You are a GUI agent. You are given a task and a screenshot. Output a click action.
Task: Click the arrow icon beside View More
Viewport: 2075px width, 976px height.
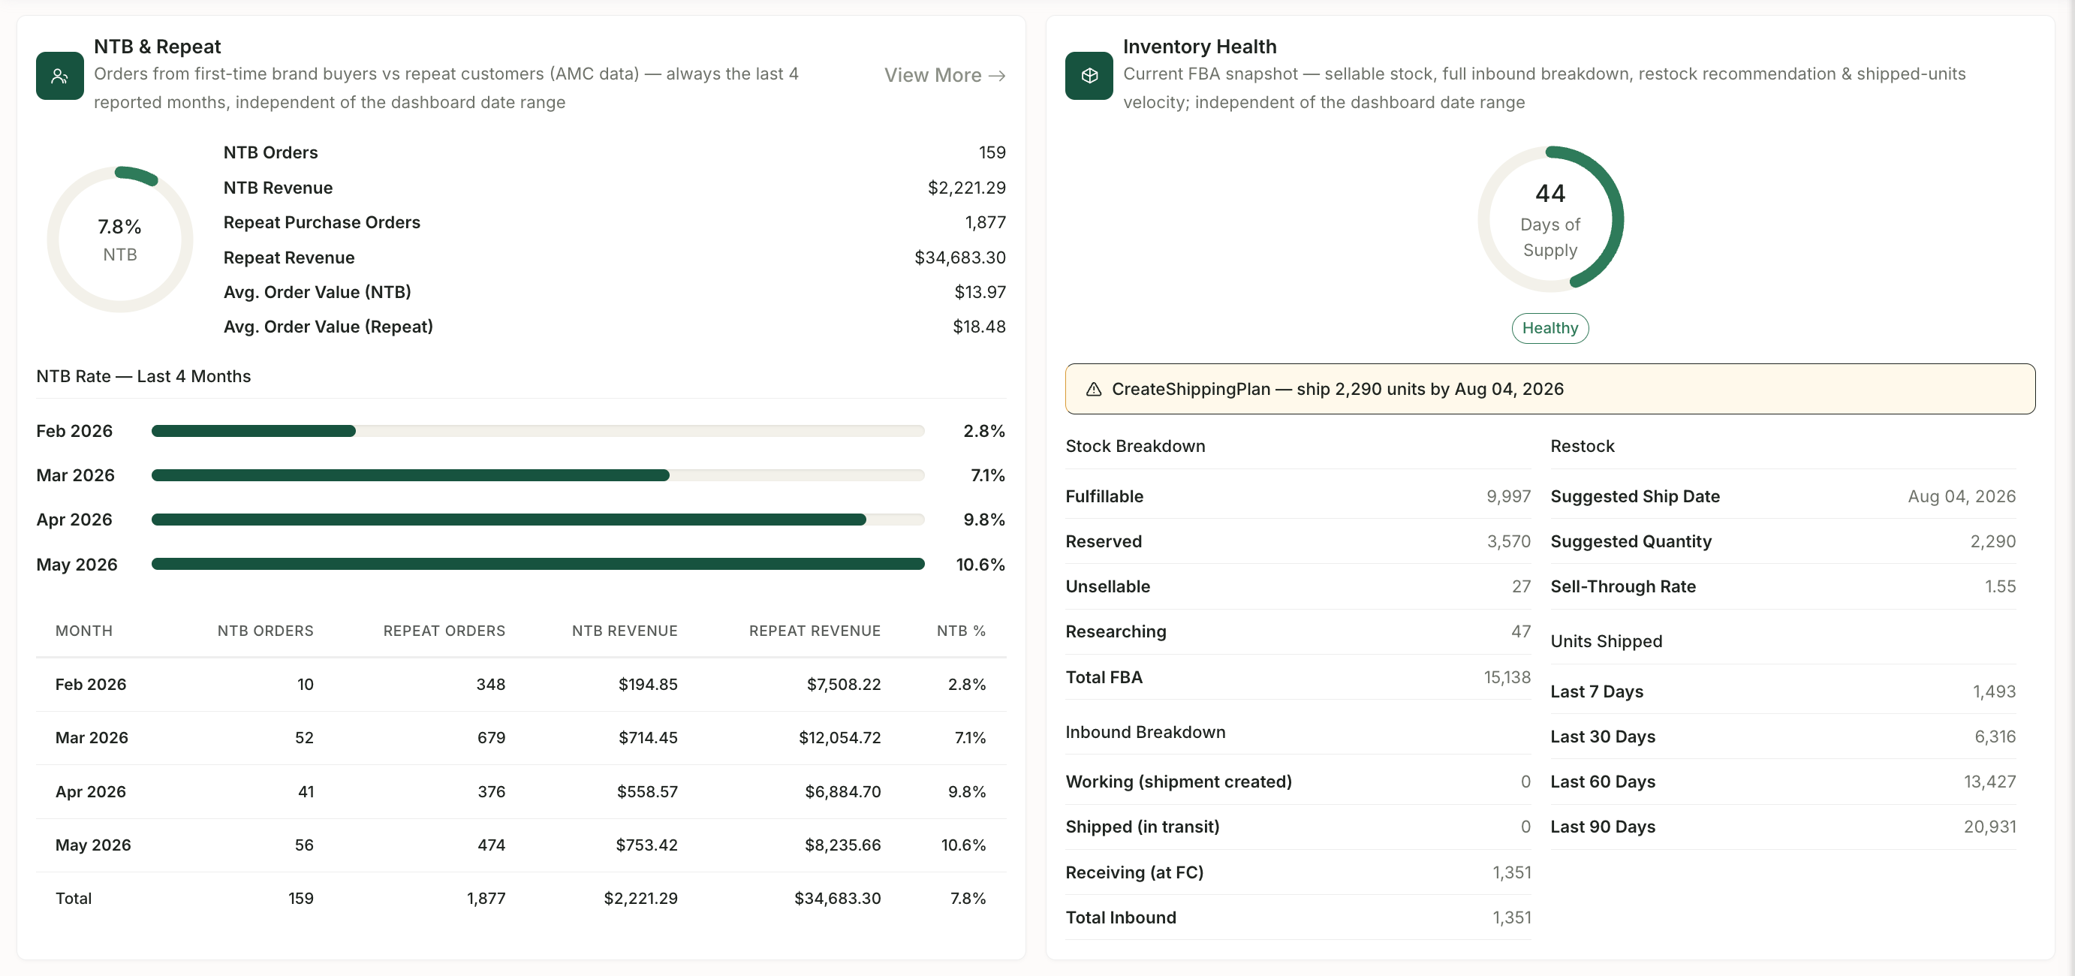pyautogui.click(x=997, y=76)
